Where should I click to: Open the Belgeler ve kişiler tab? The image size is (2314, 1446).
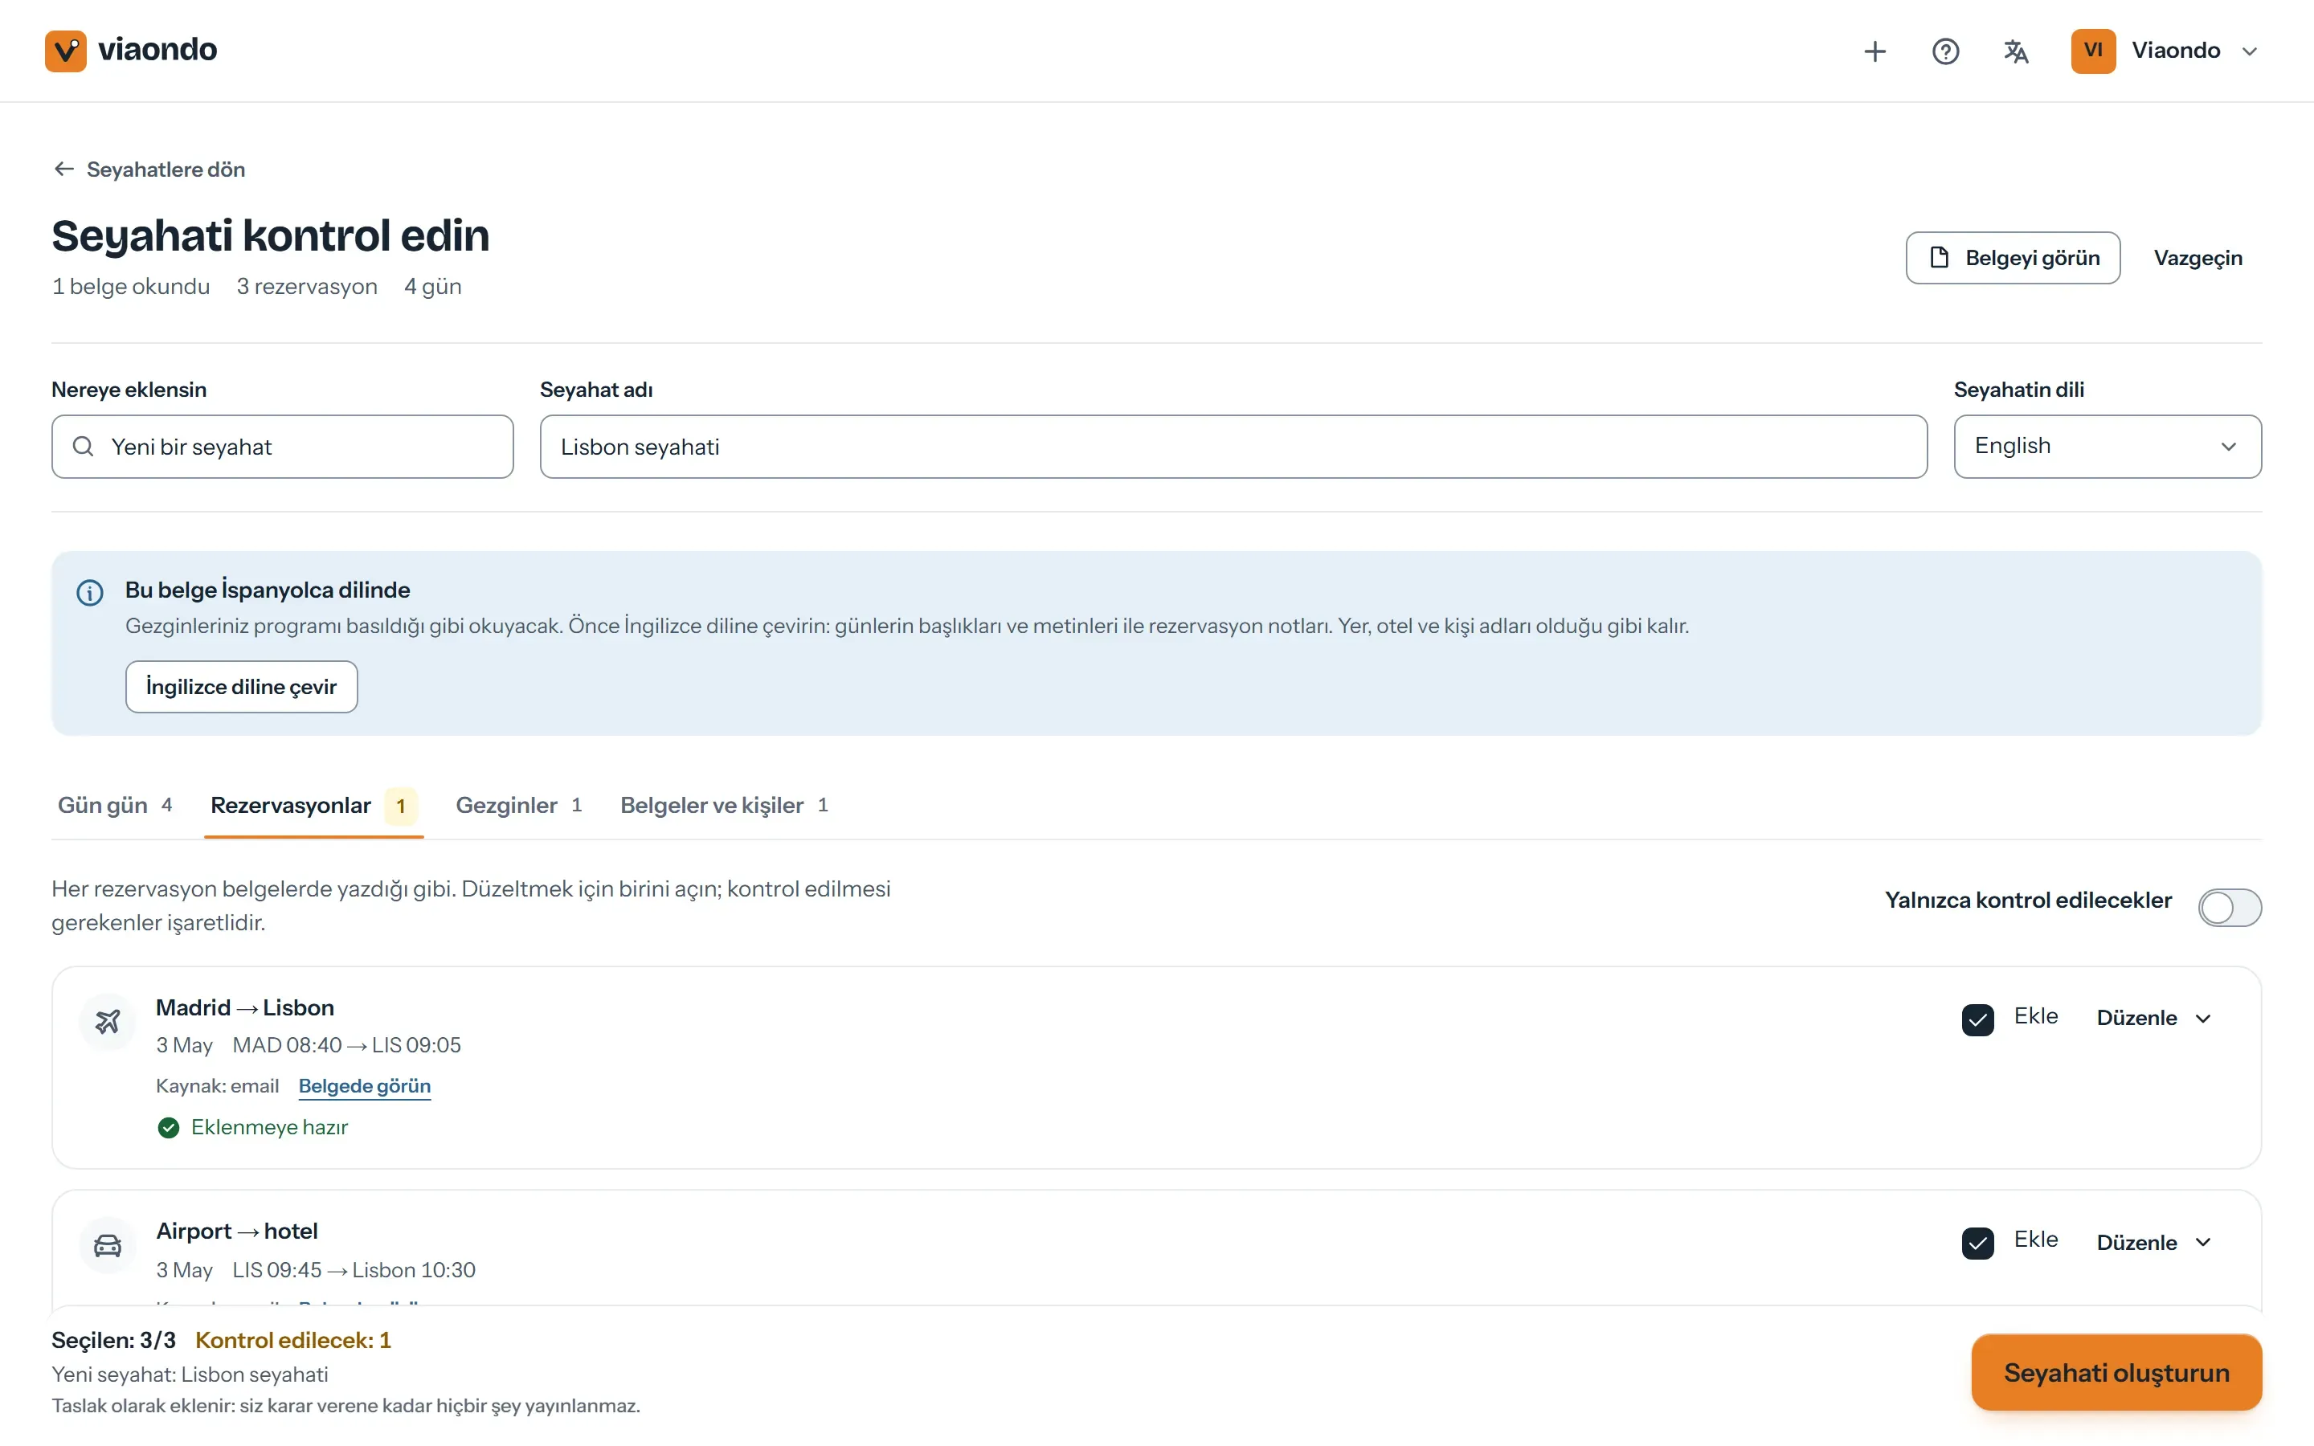pos(725,805)
